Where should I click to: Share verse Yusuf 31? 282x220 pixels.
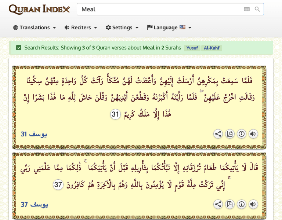point(218,134)
